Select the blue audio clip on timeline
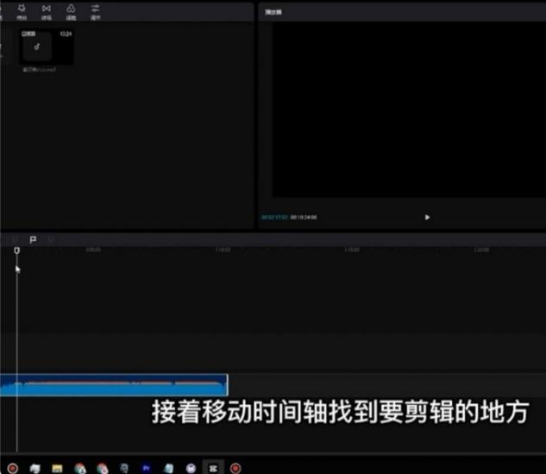 114,385
